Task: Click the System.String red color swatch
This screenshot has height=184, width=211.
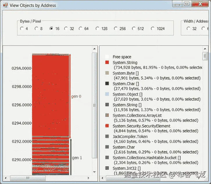Action: (x=107, y=62)
